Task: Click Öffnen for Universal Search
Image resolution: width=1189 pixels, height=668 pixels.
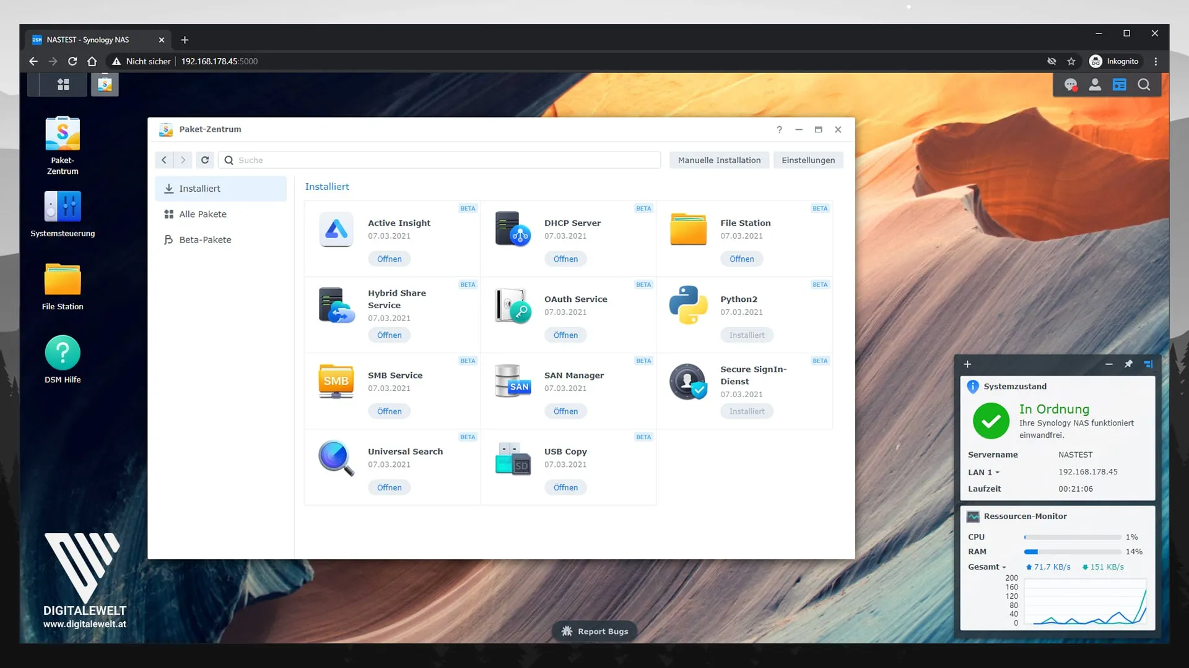Action: [389, 487]
